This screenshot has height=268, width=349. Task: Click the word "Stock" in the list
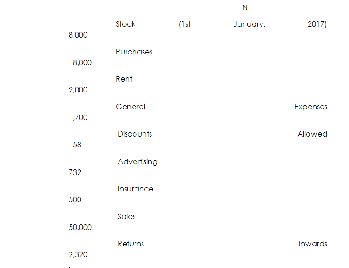pos(126,24)
